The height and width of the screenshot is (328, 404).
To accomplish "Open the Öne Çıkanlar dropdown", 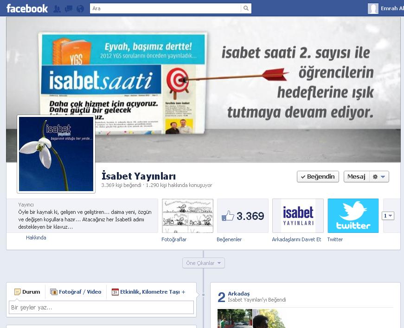I will pyautogui.click(x=204, y=263).
